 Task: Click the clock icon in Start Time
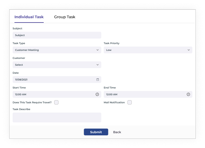tap(98, 94)
